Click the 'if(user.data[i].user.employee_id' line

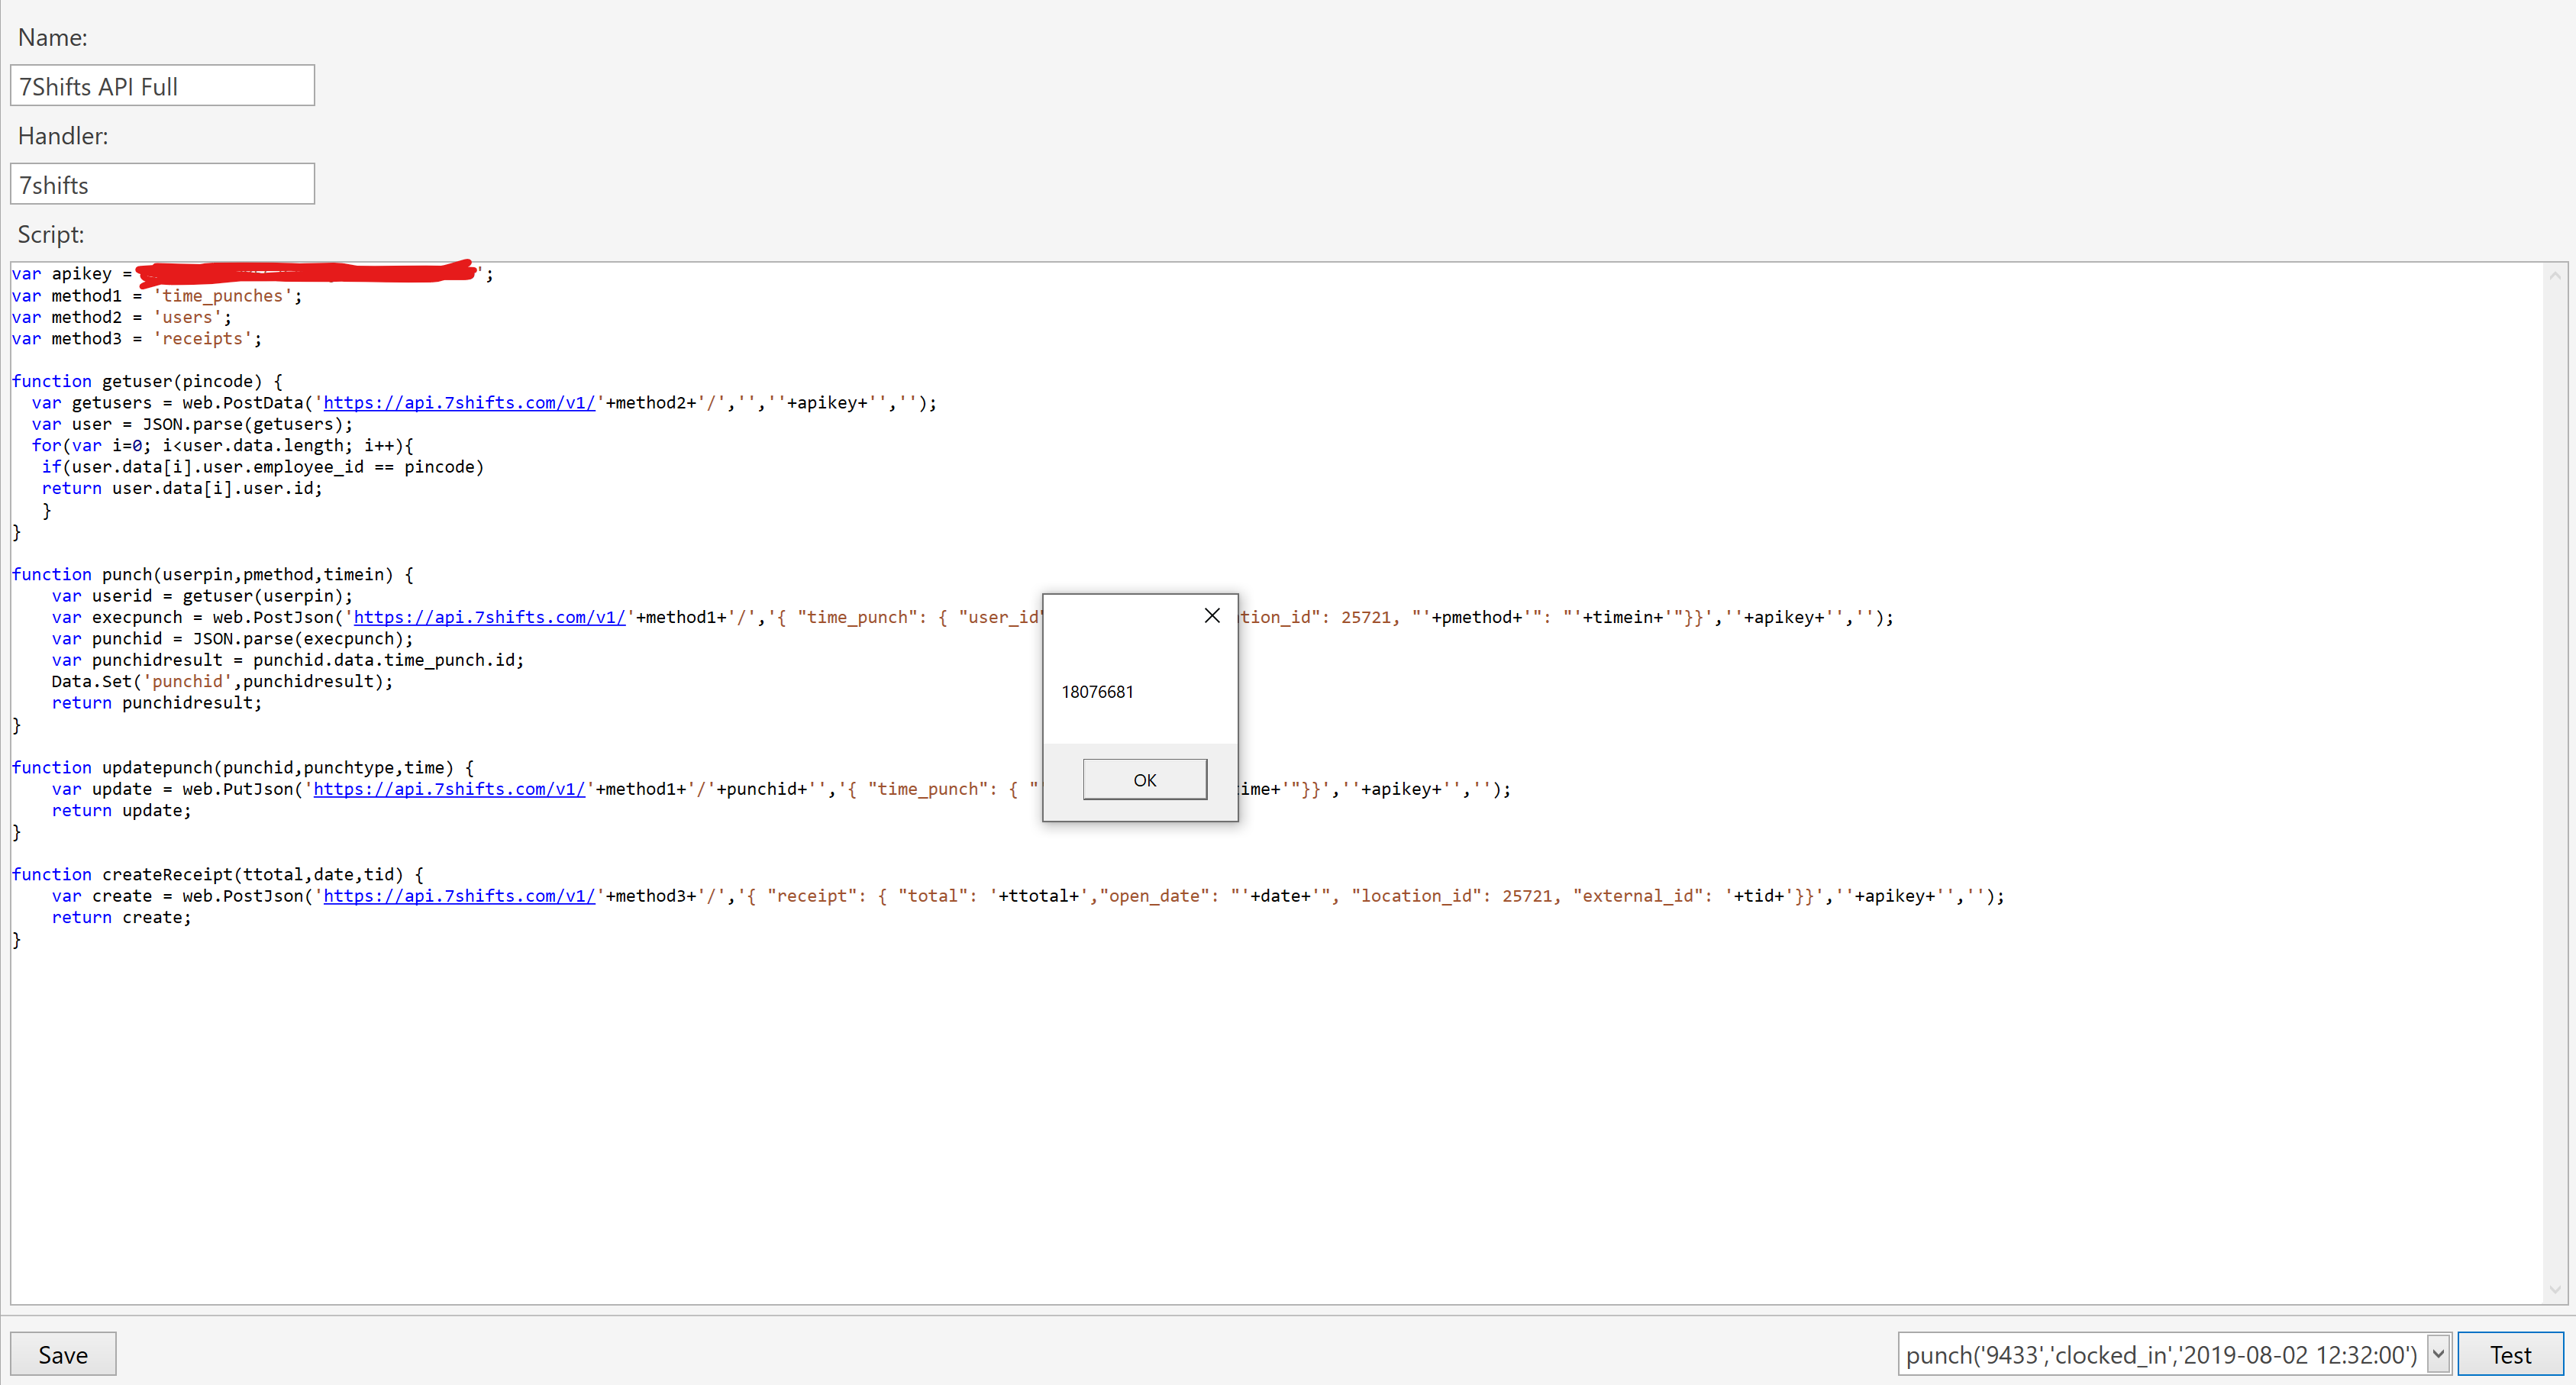(x=262, y=467)
